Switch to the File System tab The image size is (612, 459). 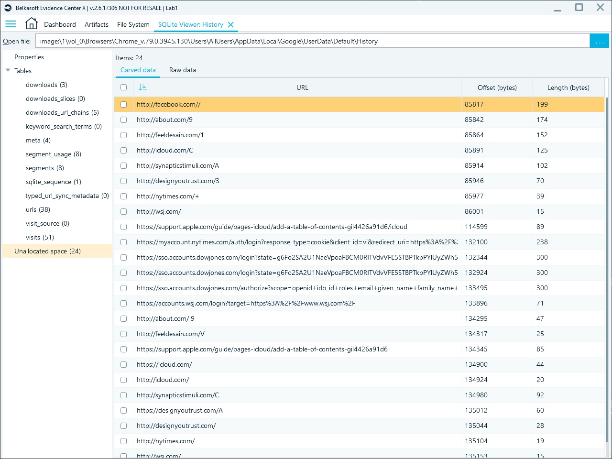coord(133,24)
